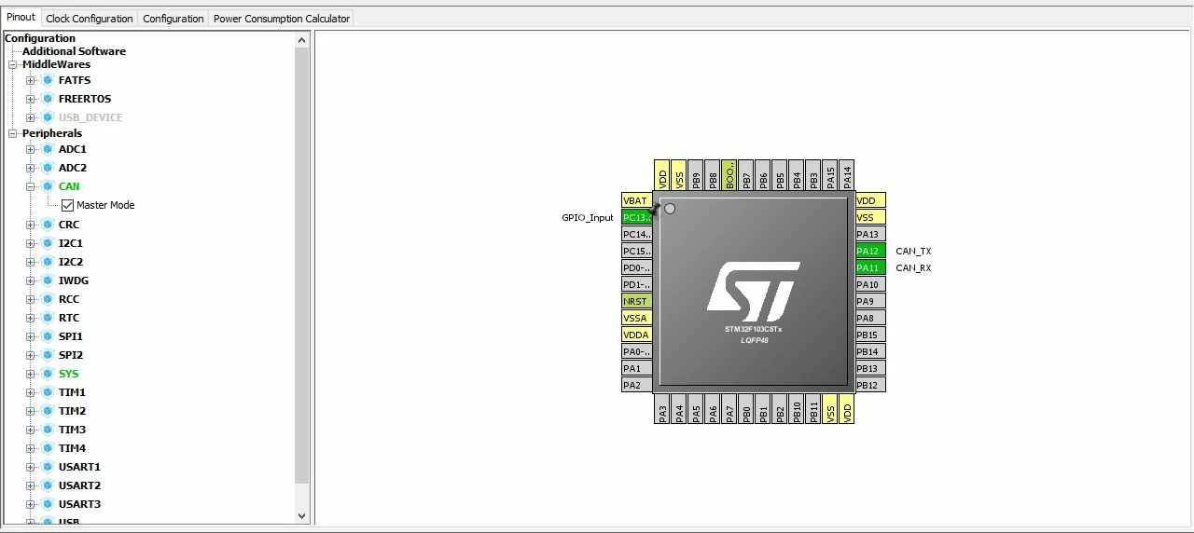Click the TIM4 peripheral icon

[x=47, y=448]
